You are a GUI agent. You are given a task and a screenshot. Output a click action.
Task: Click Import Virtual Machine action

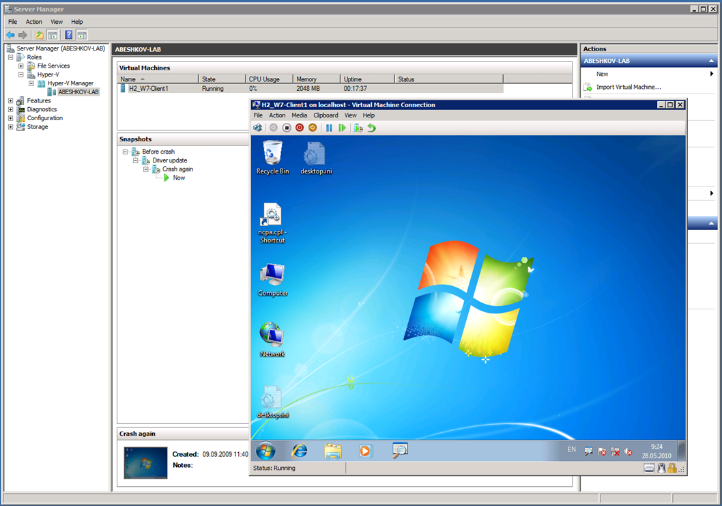[x=628, y=87]
